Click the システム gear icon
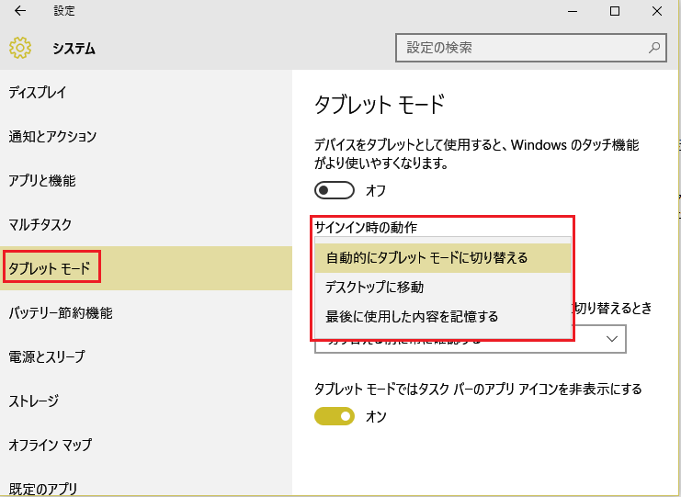This screenshot has width=681, height=497. point(20,48)
